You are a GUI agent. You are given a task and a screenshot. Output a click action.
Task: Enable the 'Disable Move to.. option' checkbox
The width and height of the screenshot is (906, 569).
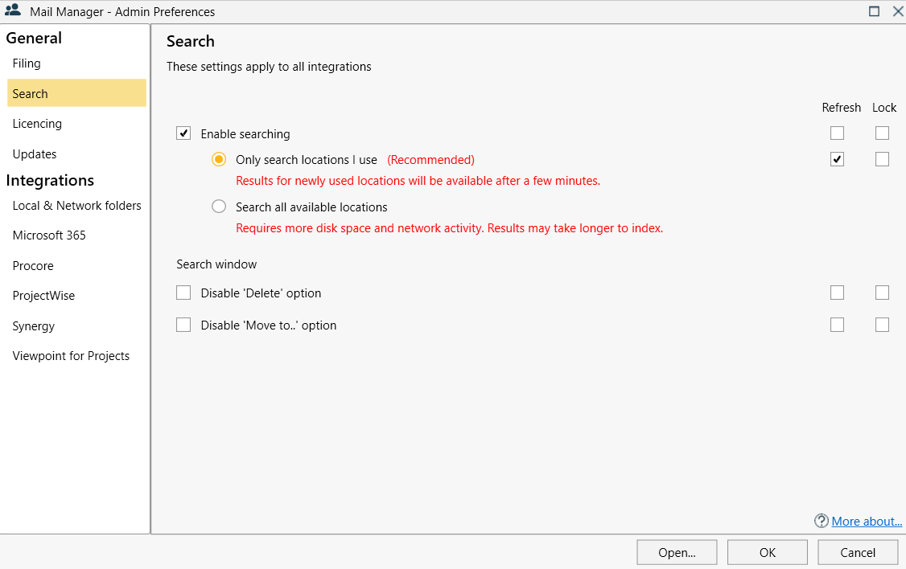point(183,325)
